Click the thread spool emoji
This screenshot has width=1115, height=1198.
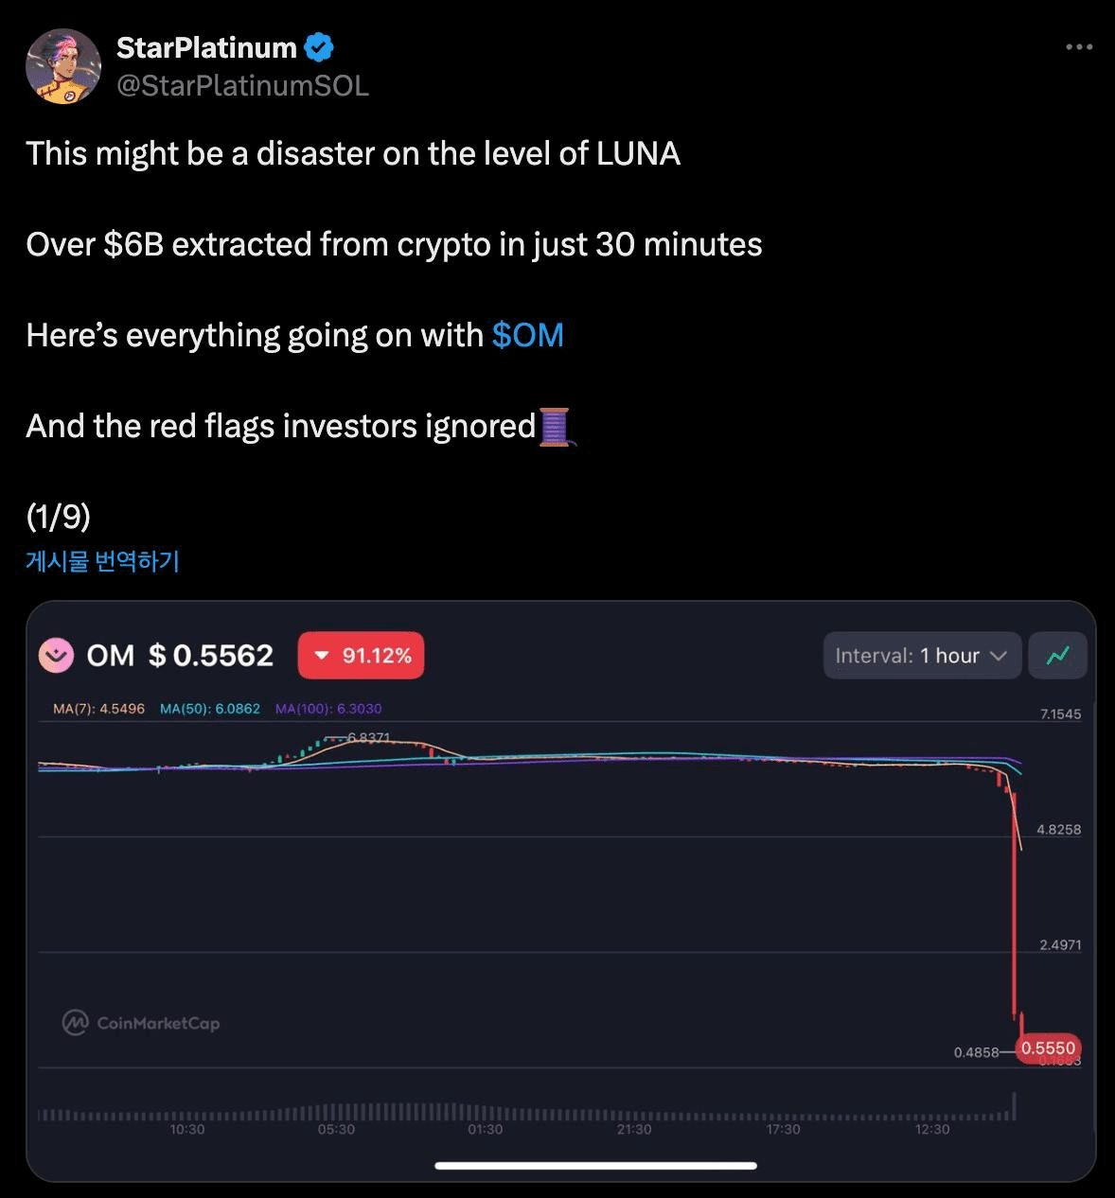[x=555, y=427]
